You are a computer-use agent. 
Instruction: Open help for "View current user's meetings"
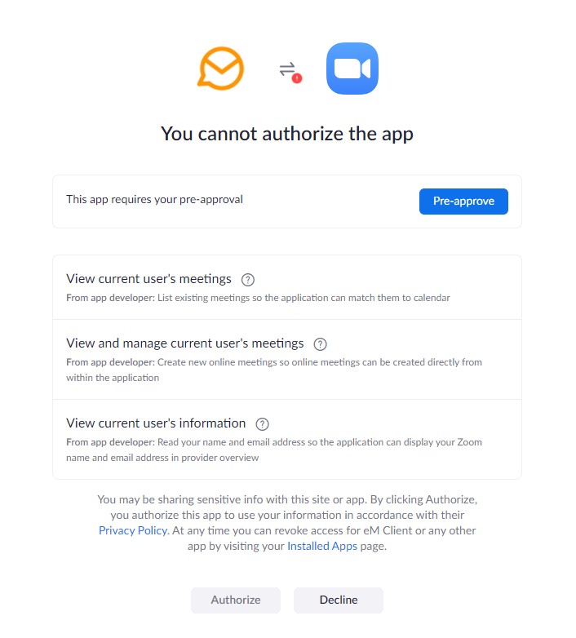248,279
